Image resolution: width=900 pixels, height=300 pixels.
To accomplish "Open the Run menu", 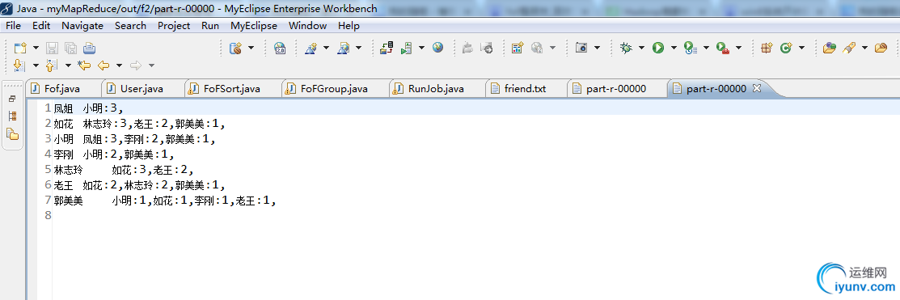I will [x=210, y=26].
